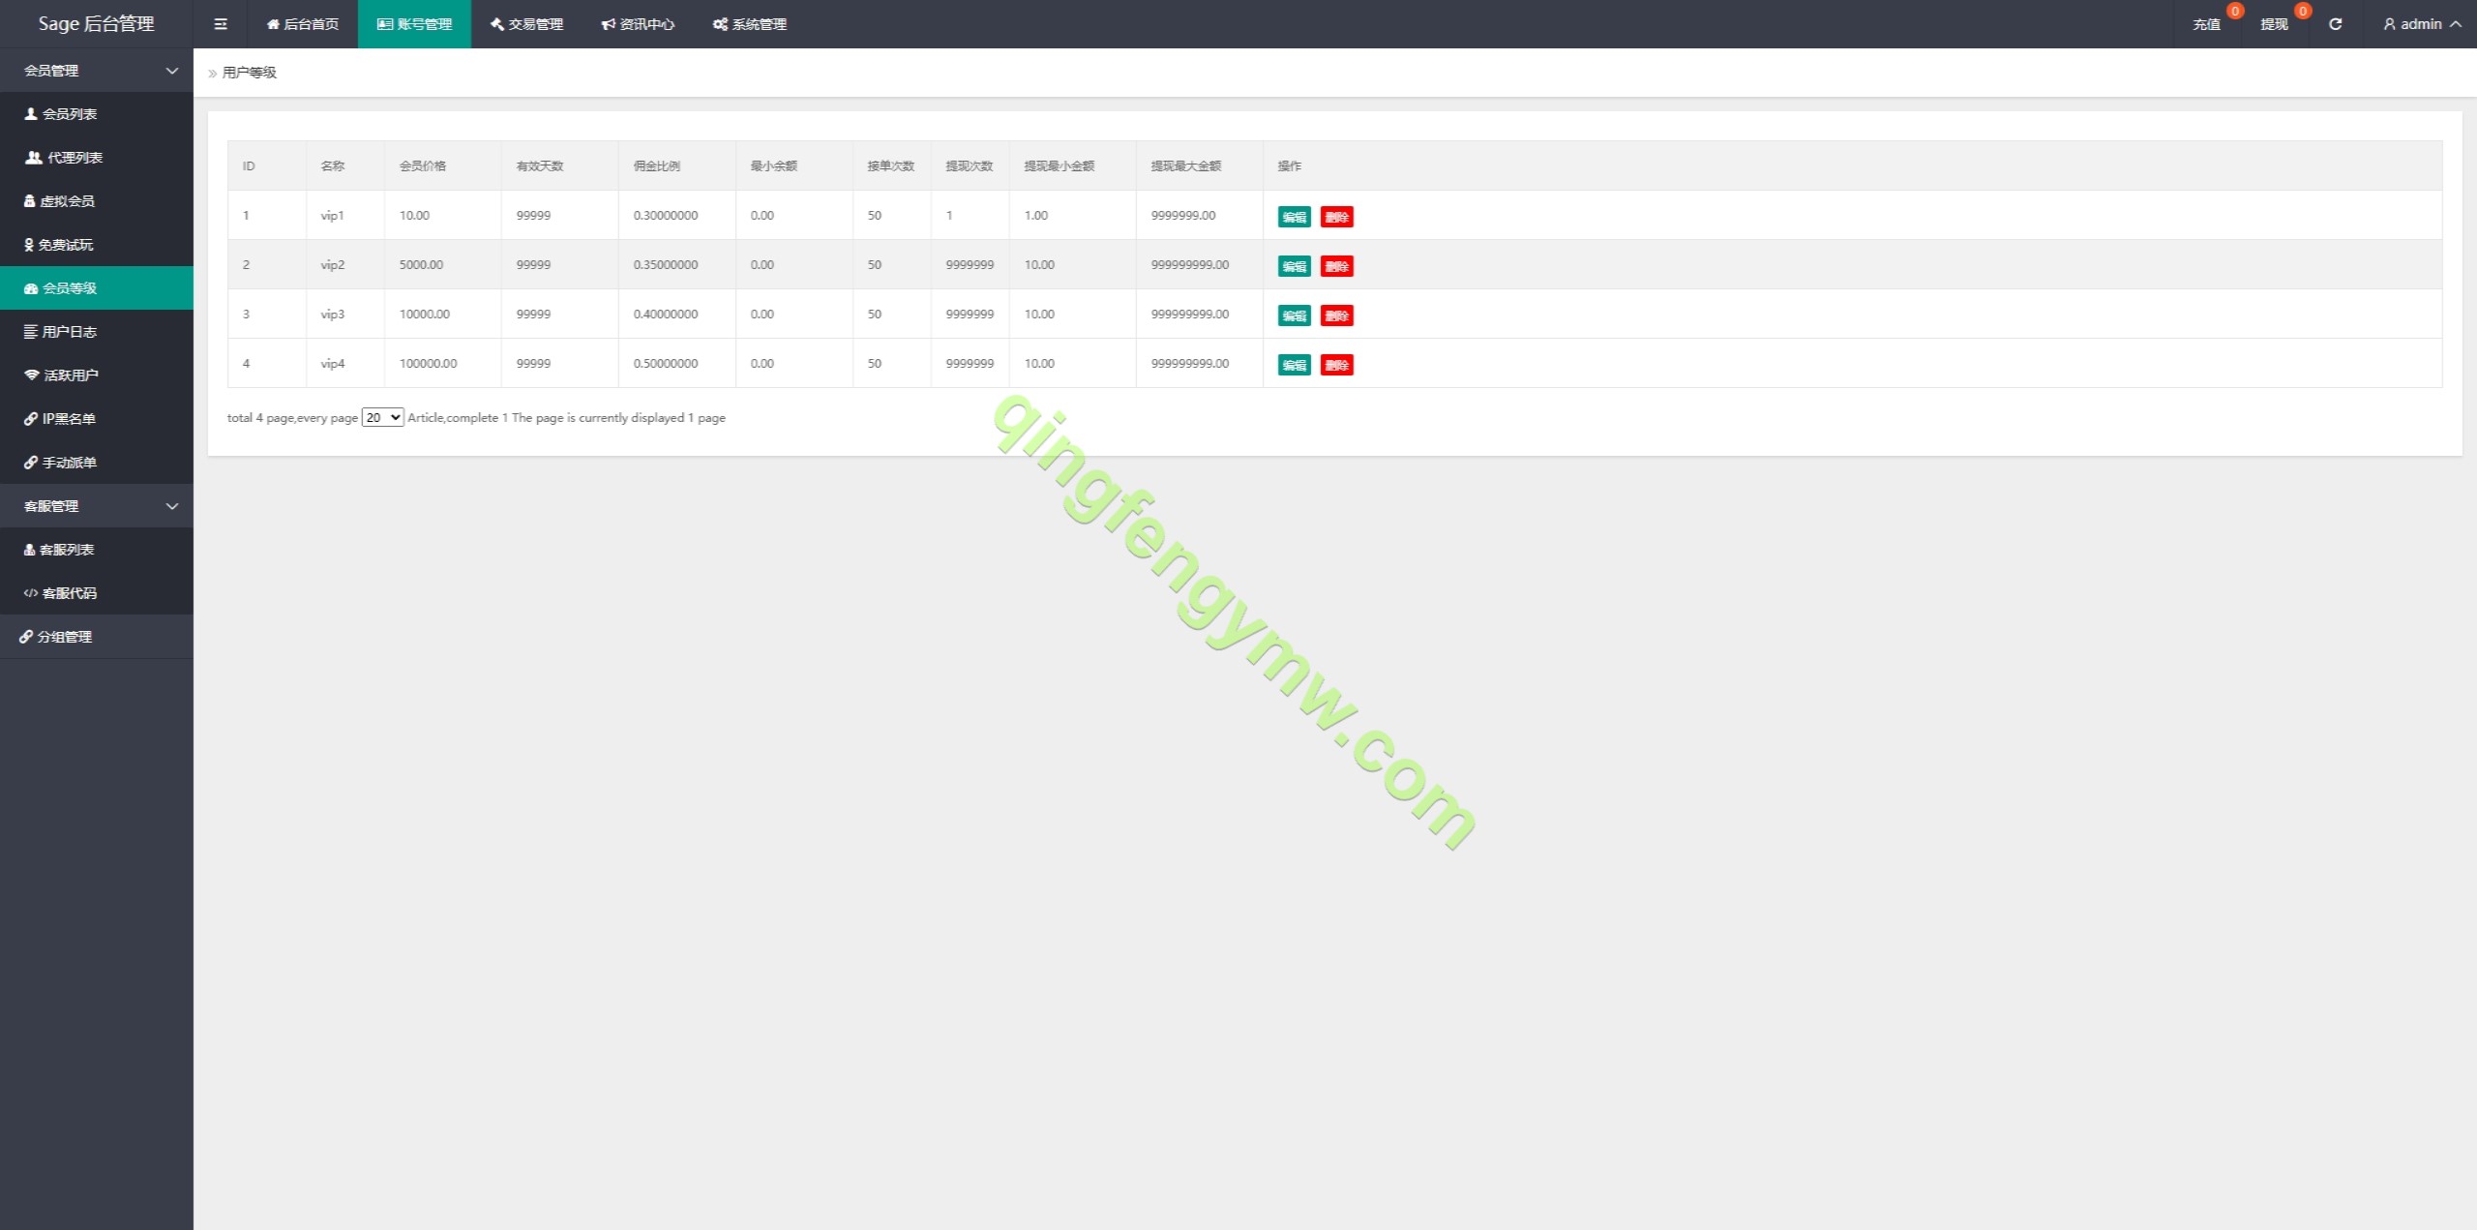
Task: Click the 客服代码 code icon
Action: [31, 593]
